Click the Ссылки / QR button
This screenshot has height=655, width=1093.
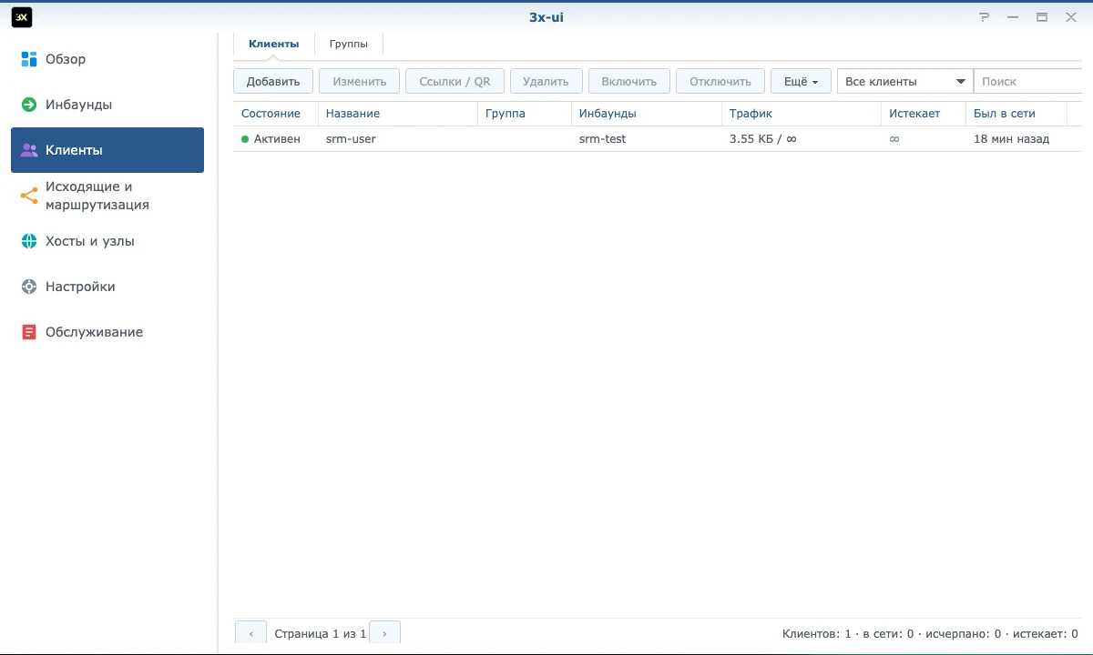coord(455,81)
